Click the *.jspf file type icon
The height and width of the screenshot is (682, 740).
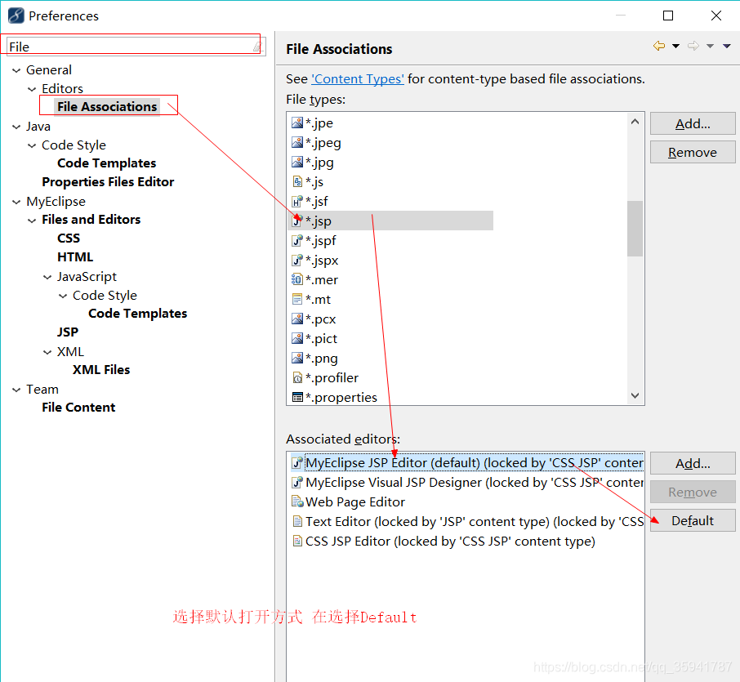click(x=296, y=241)
